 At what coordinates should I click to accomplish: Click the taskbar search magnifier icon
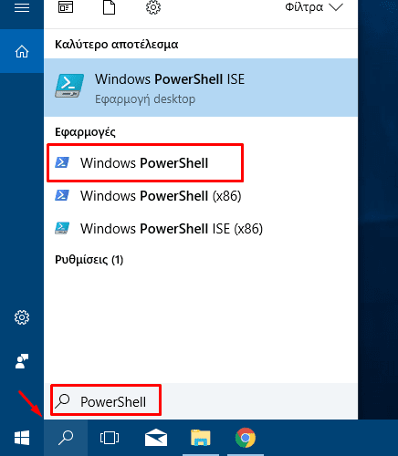click(66, 438)
